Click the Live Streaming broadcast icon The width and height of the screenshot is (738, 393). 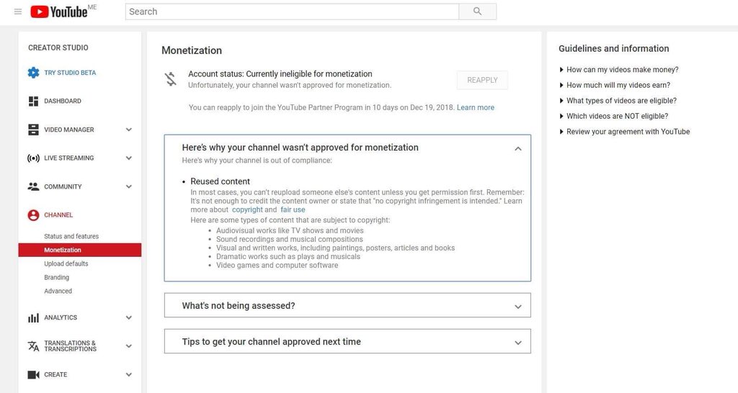click(x=33, y=158)
